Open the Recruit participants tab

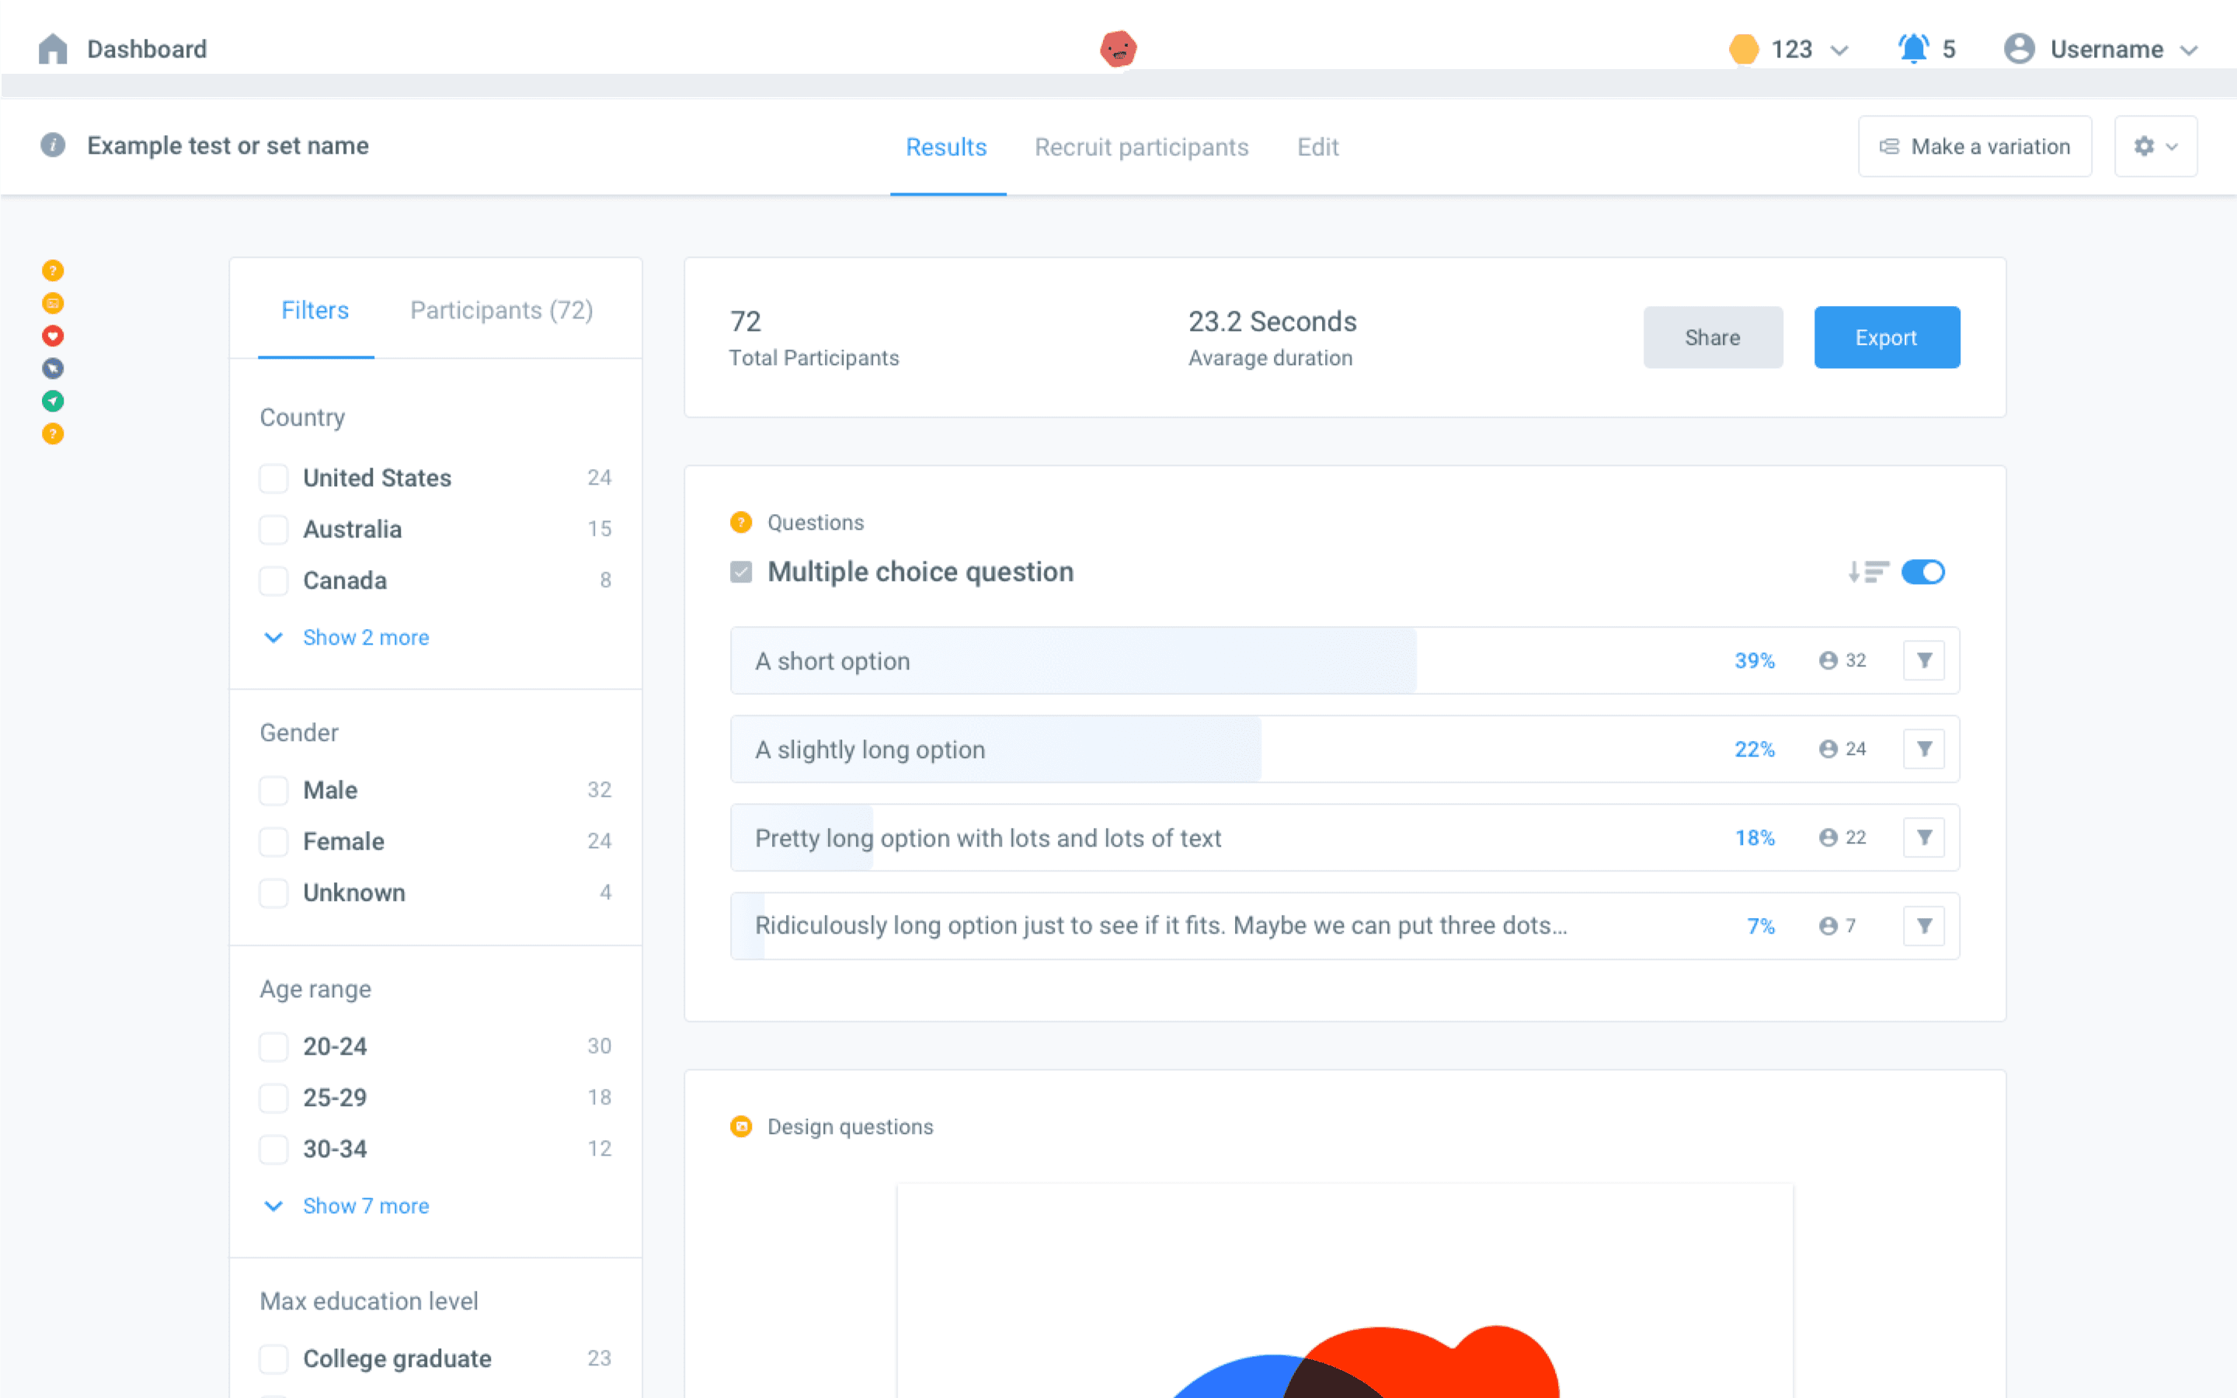1142,147
